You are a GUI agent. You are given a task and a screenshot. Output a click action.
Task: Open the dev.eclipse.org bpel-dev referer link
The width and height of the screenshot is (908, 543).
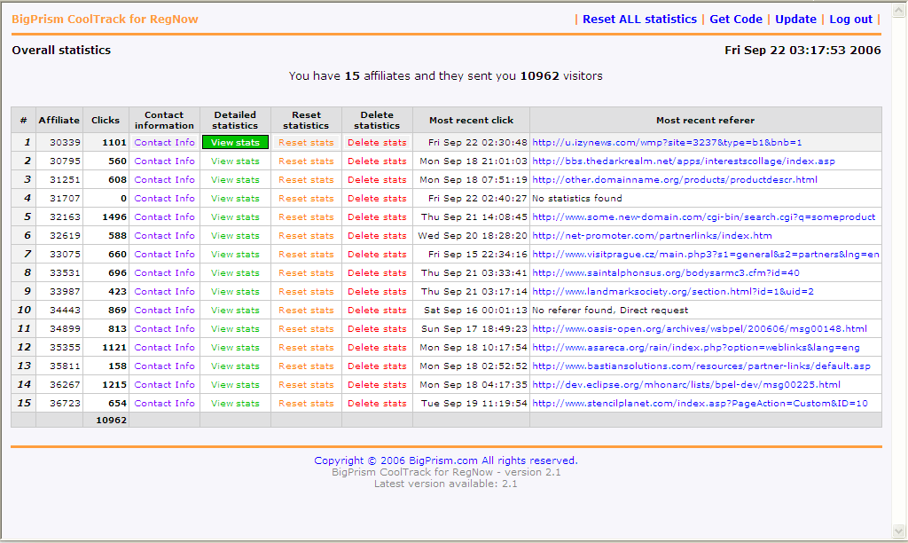coord(686,384)
